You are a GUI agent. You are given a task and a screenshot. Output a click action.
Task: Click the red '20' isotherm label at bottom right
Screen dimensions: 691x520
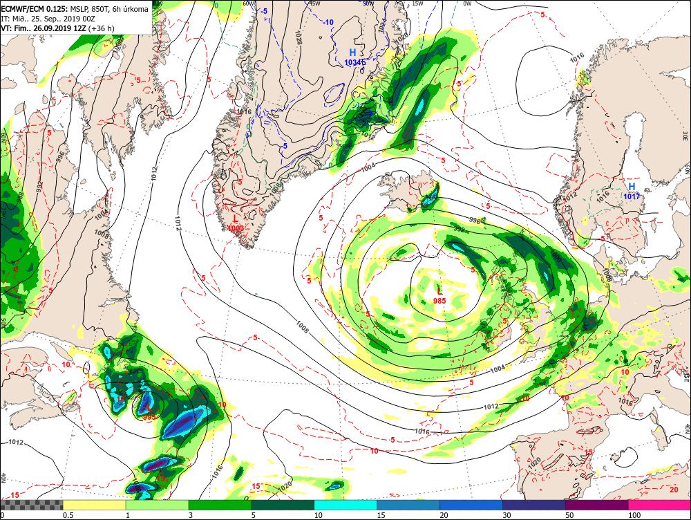coord(674,490)
